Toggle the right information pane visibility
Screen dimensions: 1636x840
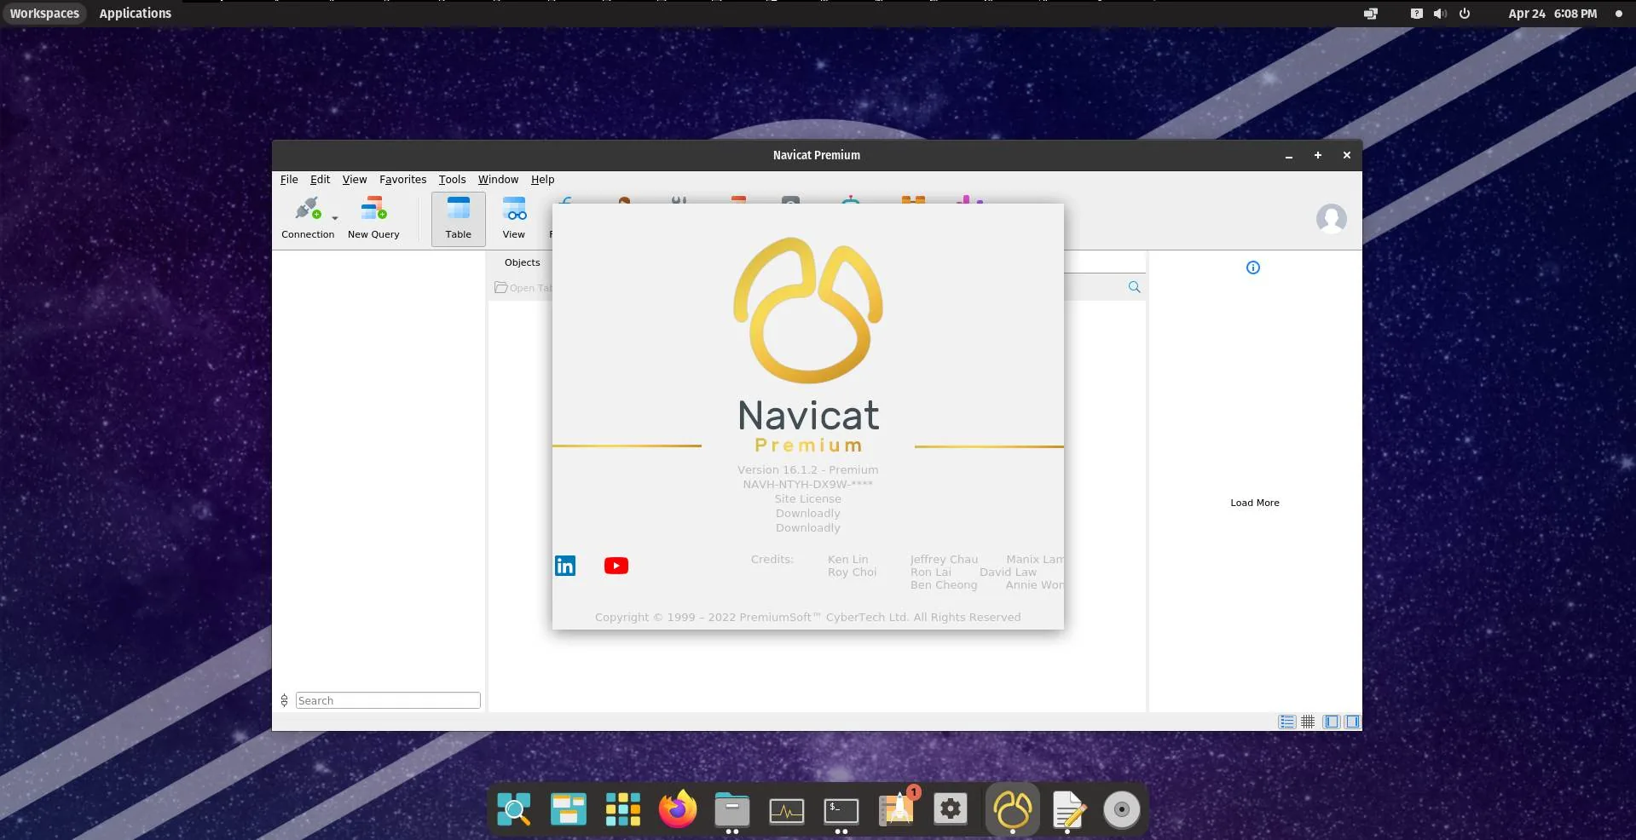[x=1352, y=722]
